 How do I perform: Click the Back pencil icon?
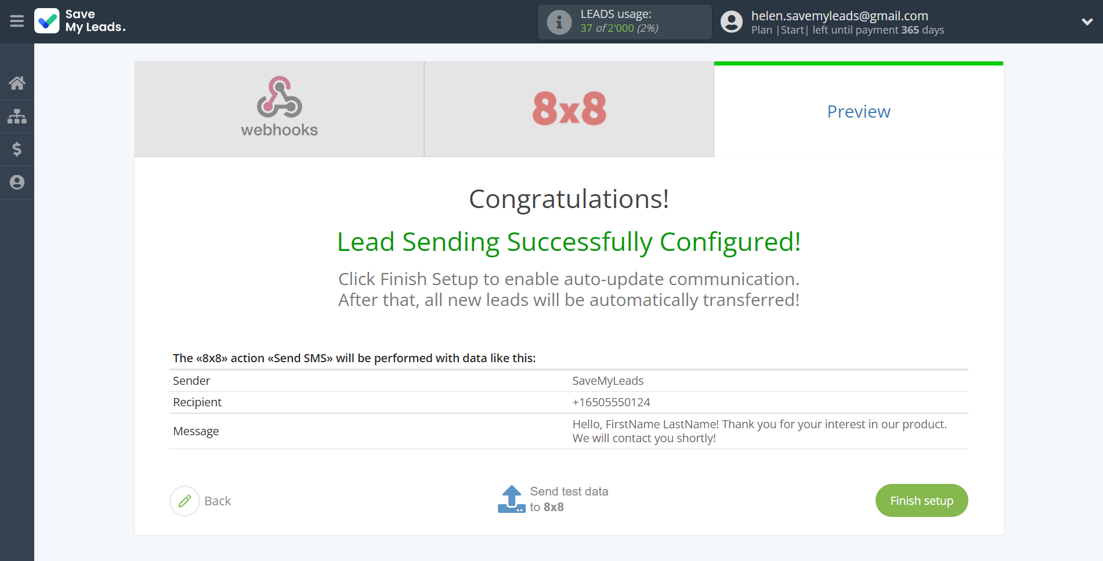(x=185, y=501)
